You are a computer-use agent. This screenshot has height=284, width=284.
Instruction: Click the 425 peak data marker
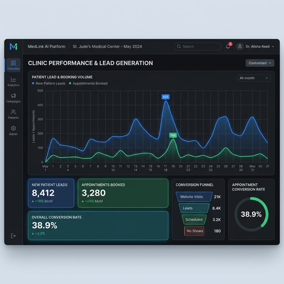(166, 97)
